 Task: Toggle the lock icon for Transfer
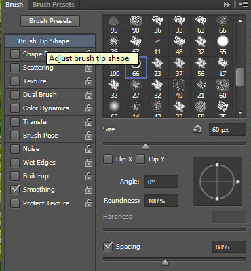click(x=89, y=122)
